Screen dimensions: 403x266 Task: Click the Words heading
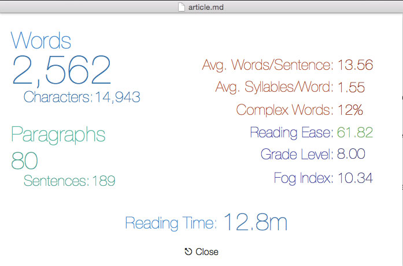[41, 40]
